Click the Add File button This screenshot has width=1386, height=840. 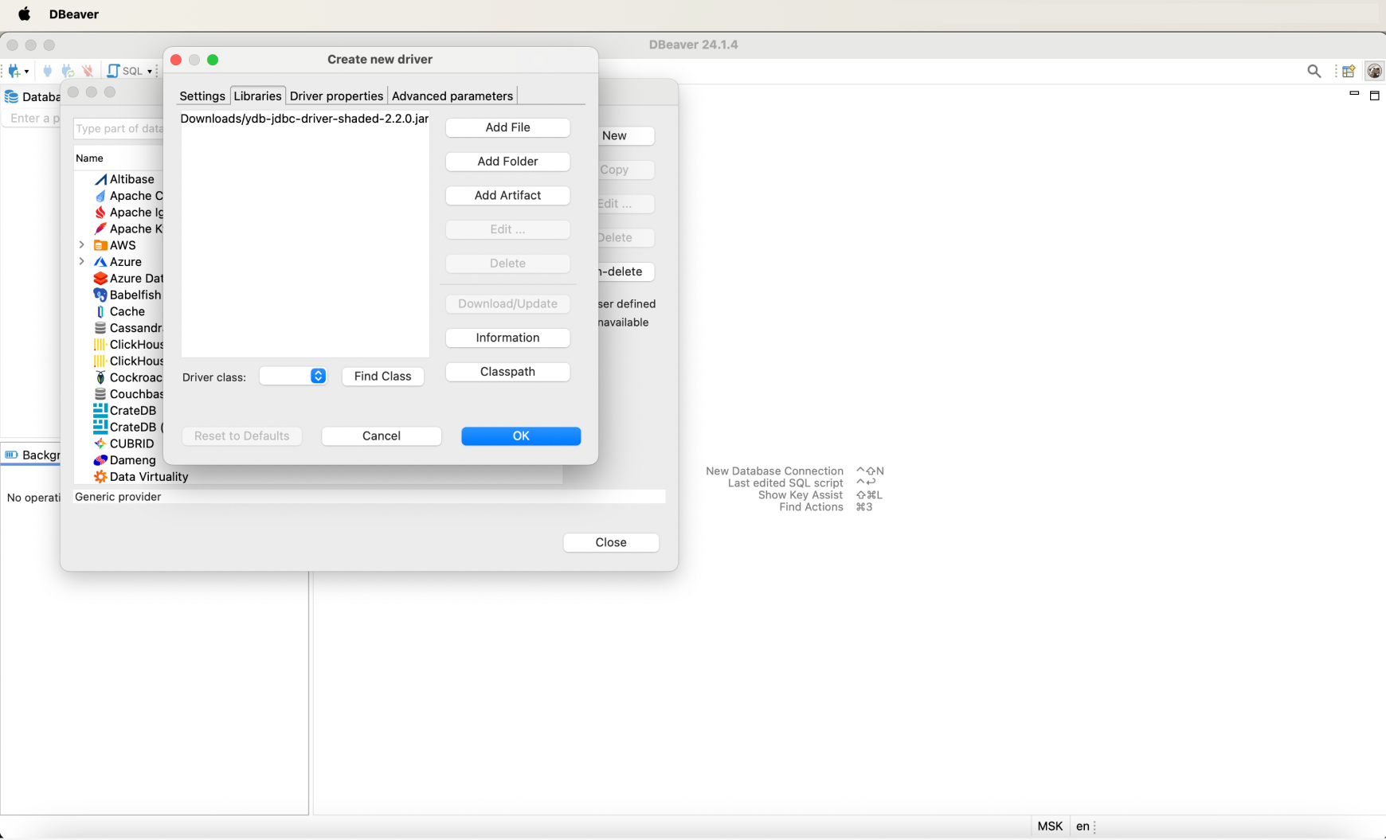(507, 127)
